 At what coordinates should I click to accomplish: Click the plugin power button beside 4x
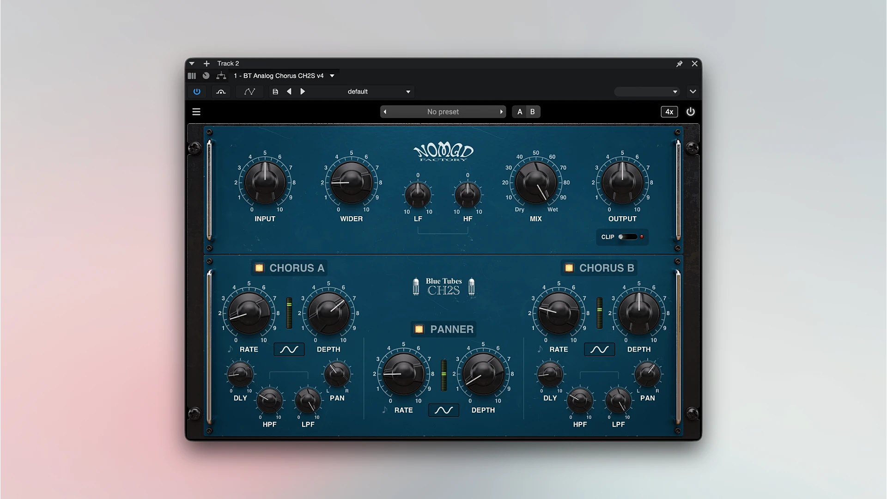(x=691, y=112)
